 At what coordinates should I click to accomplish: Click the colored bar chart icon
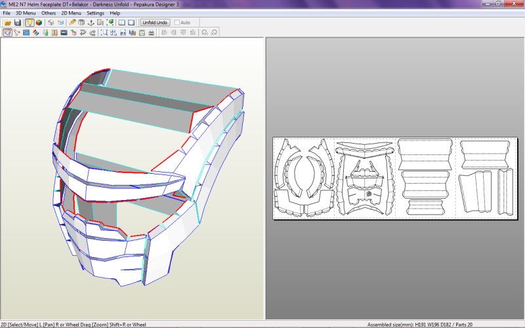click(x=133, y=32)
